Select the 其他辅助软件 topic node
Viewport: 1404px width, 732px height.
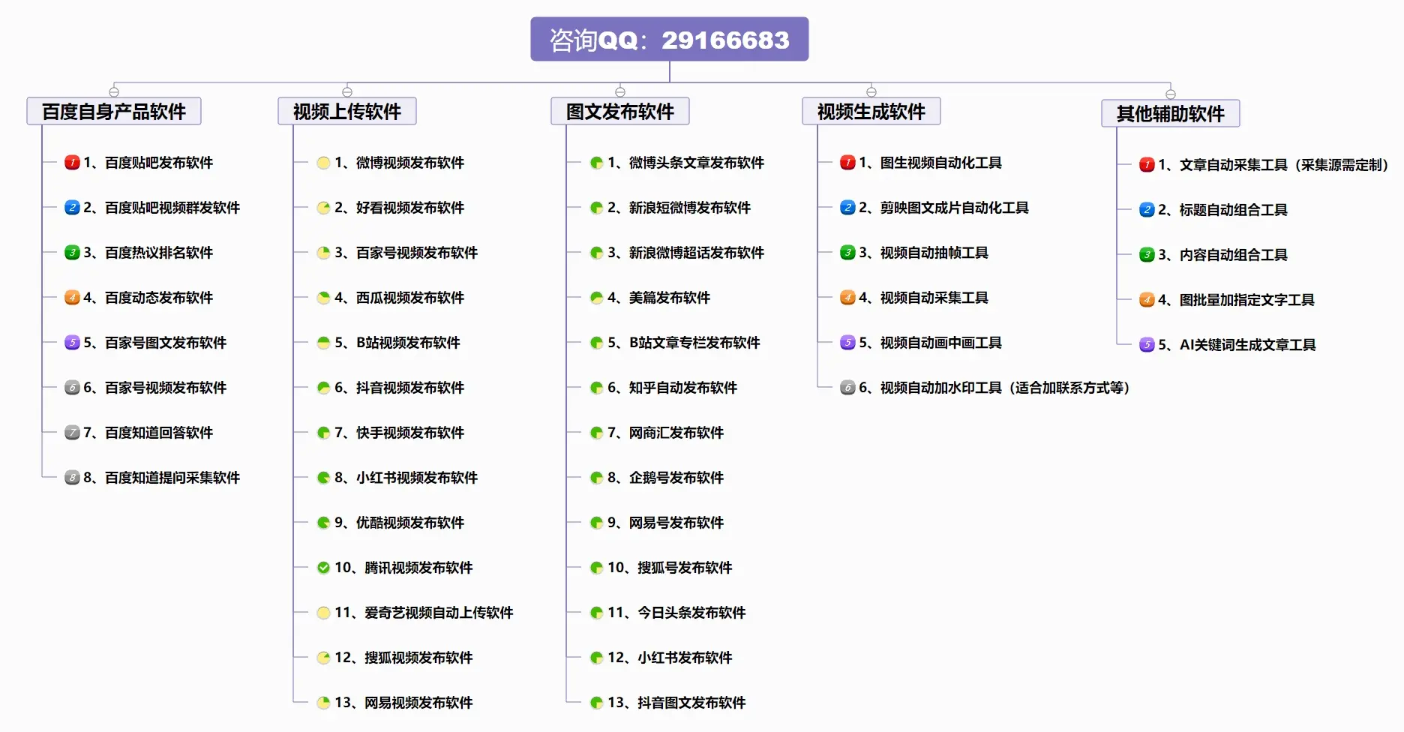pyautogui.click(x=1171, y=114)
